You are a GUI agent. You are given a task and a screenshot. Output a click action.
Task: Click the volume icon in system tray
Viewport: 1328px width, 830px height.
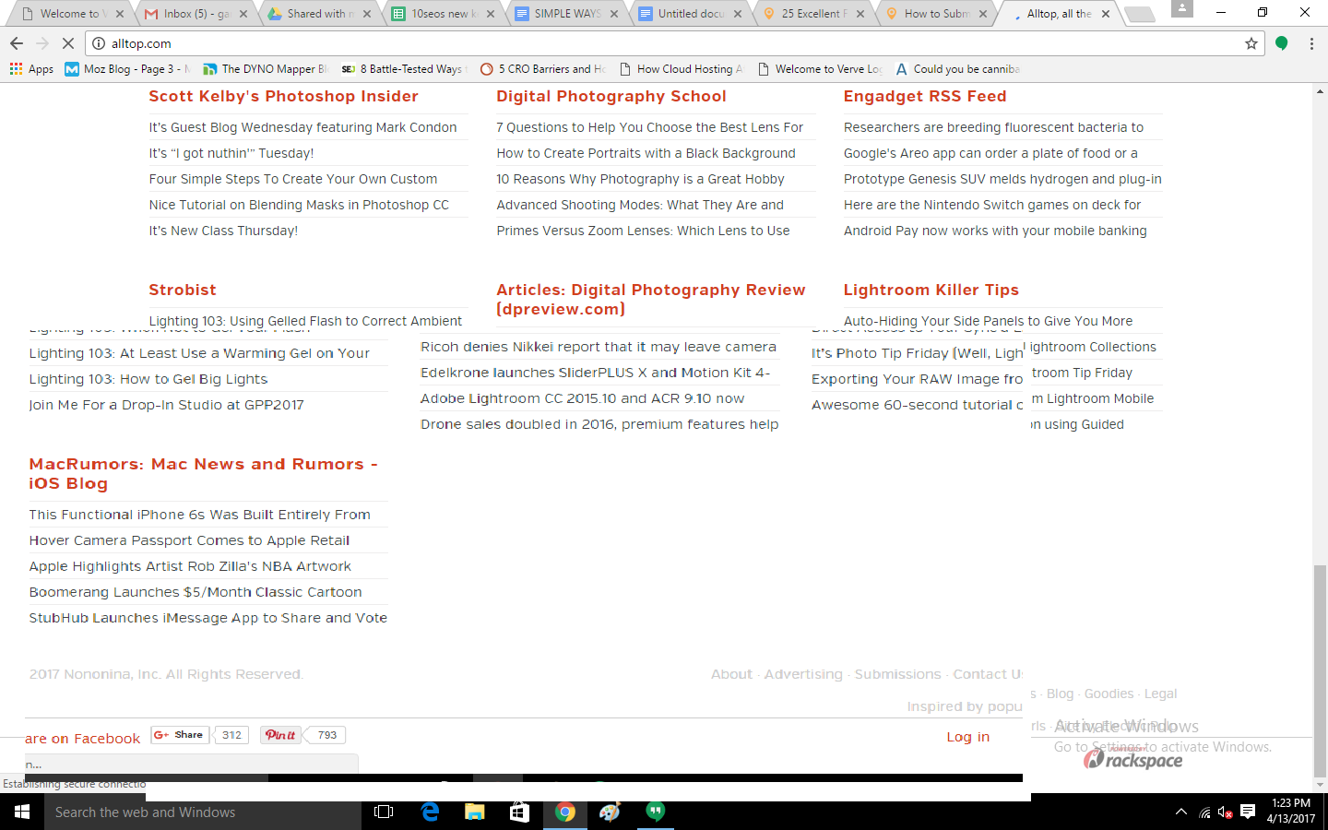[1226, 812]
